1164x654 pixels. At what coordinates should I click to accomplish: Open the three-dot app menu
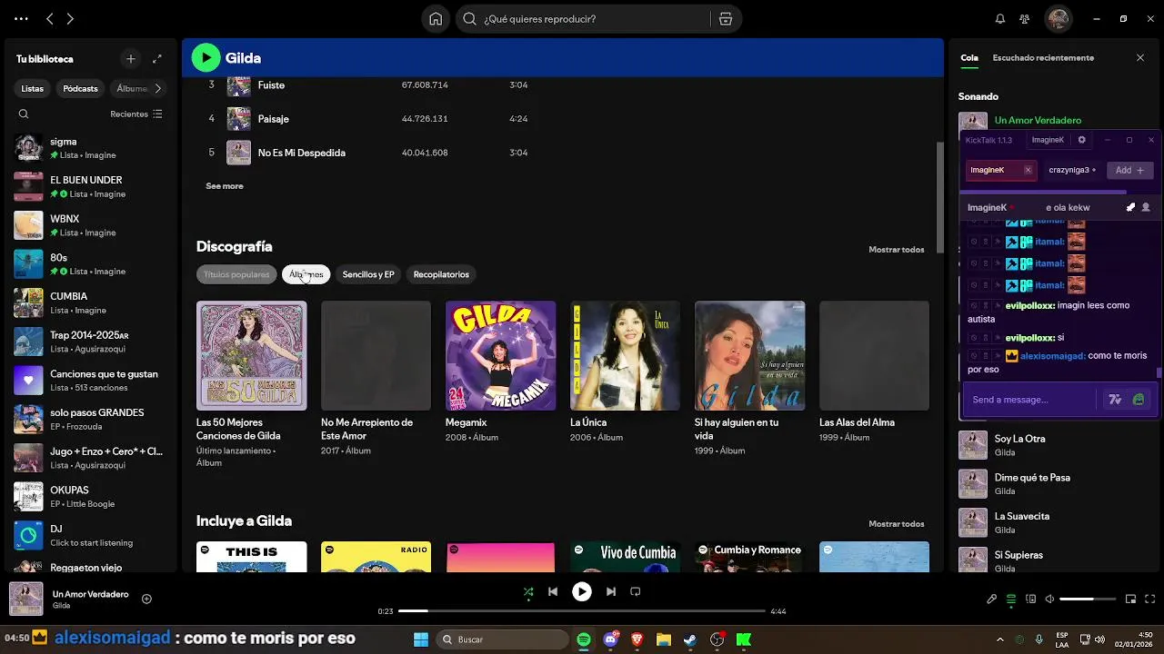pyautogui.click(x=21, y=19)
